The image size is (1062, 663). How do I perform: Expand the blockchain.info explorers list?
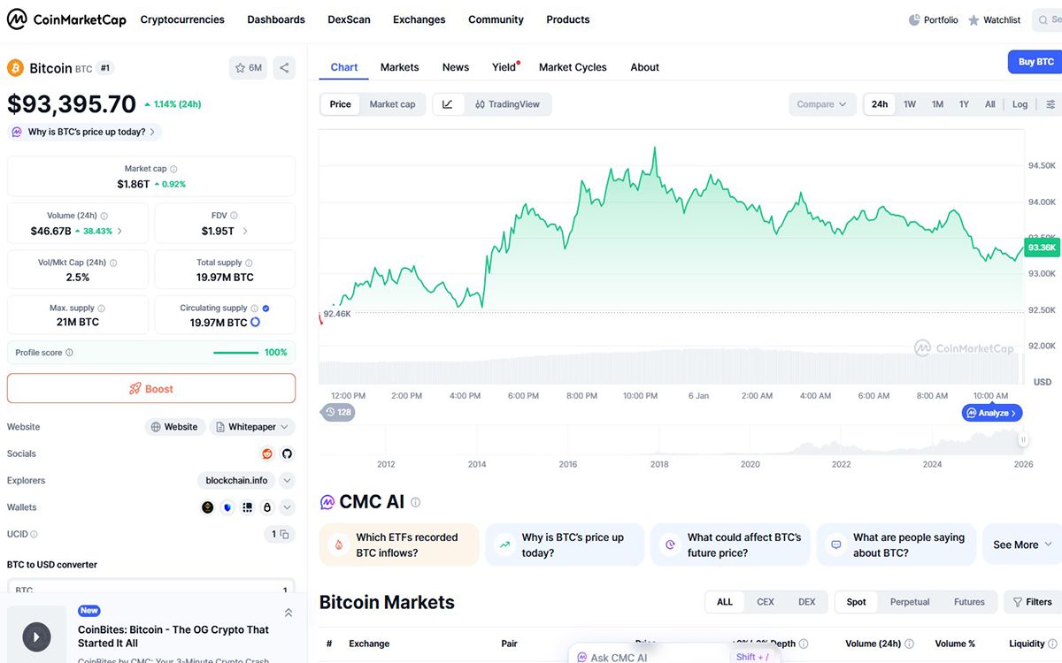click(x=287, y=481)
